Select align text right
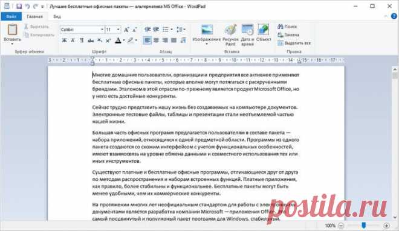 point(165,40)
